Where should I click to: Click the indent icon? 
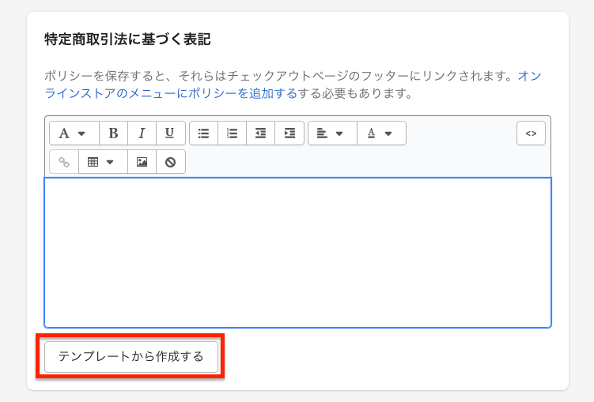[x=289, y=133]
